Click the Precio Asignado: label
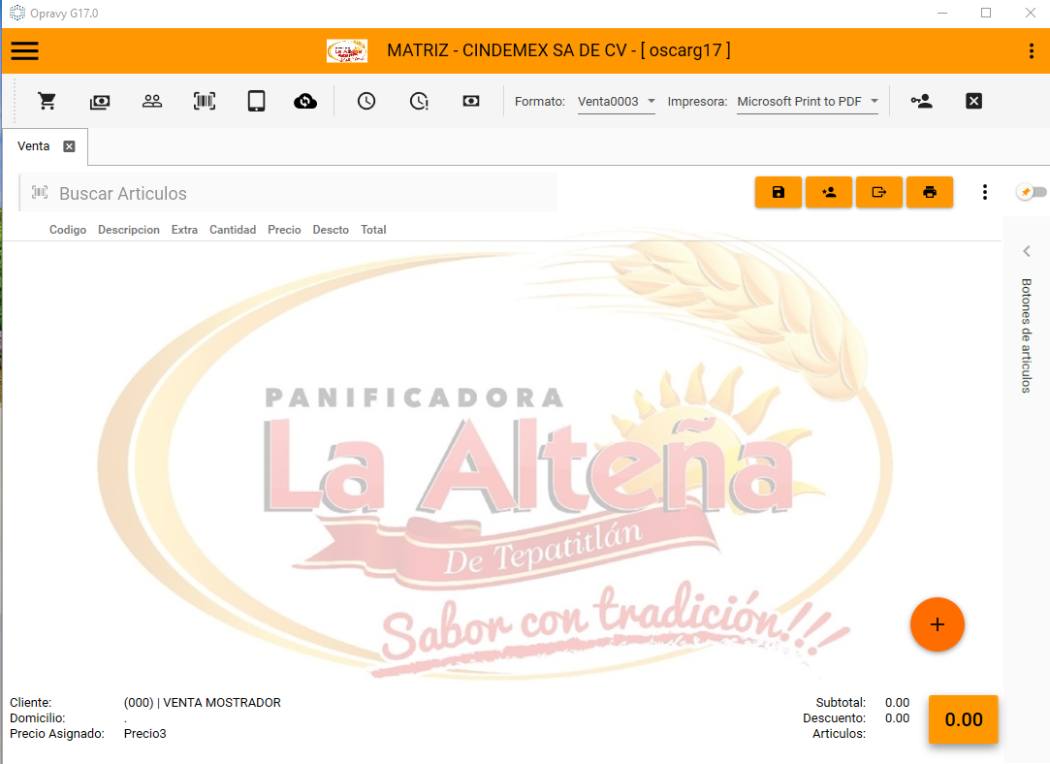1050x764 pixels. tap(57, 733)
